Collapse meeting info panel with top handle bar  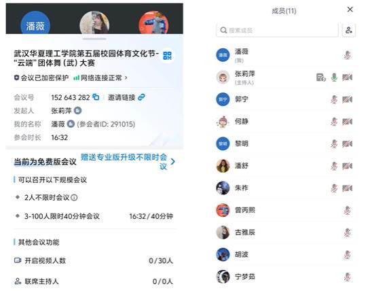(x=94, y=39)
